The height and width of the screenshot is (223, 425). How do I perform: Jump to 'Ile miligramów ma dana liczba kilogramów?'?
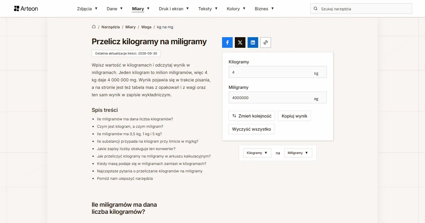click(135, 119)
